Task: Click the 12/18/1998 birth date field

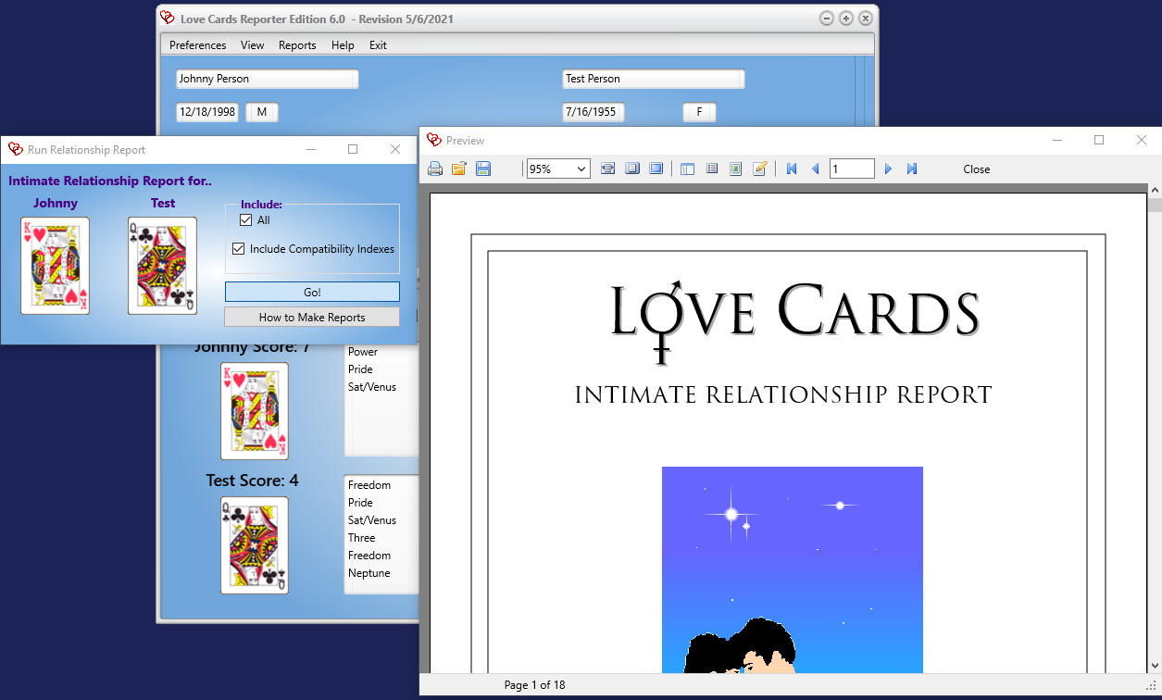Action: [207, 112]
